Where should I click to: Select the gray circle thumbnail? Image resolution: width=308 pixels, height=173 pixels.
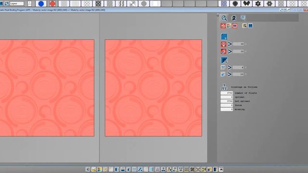144,3
